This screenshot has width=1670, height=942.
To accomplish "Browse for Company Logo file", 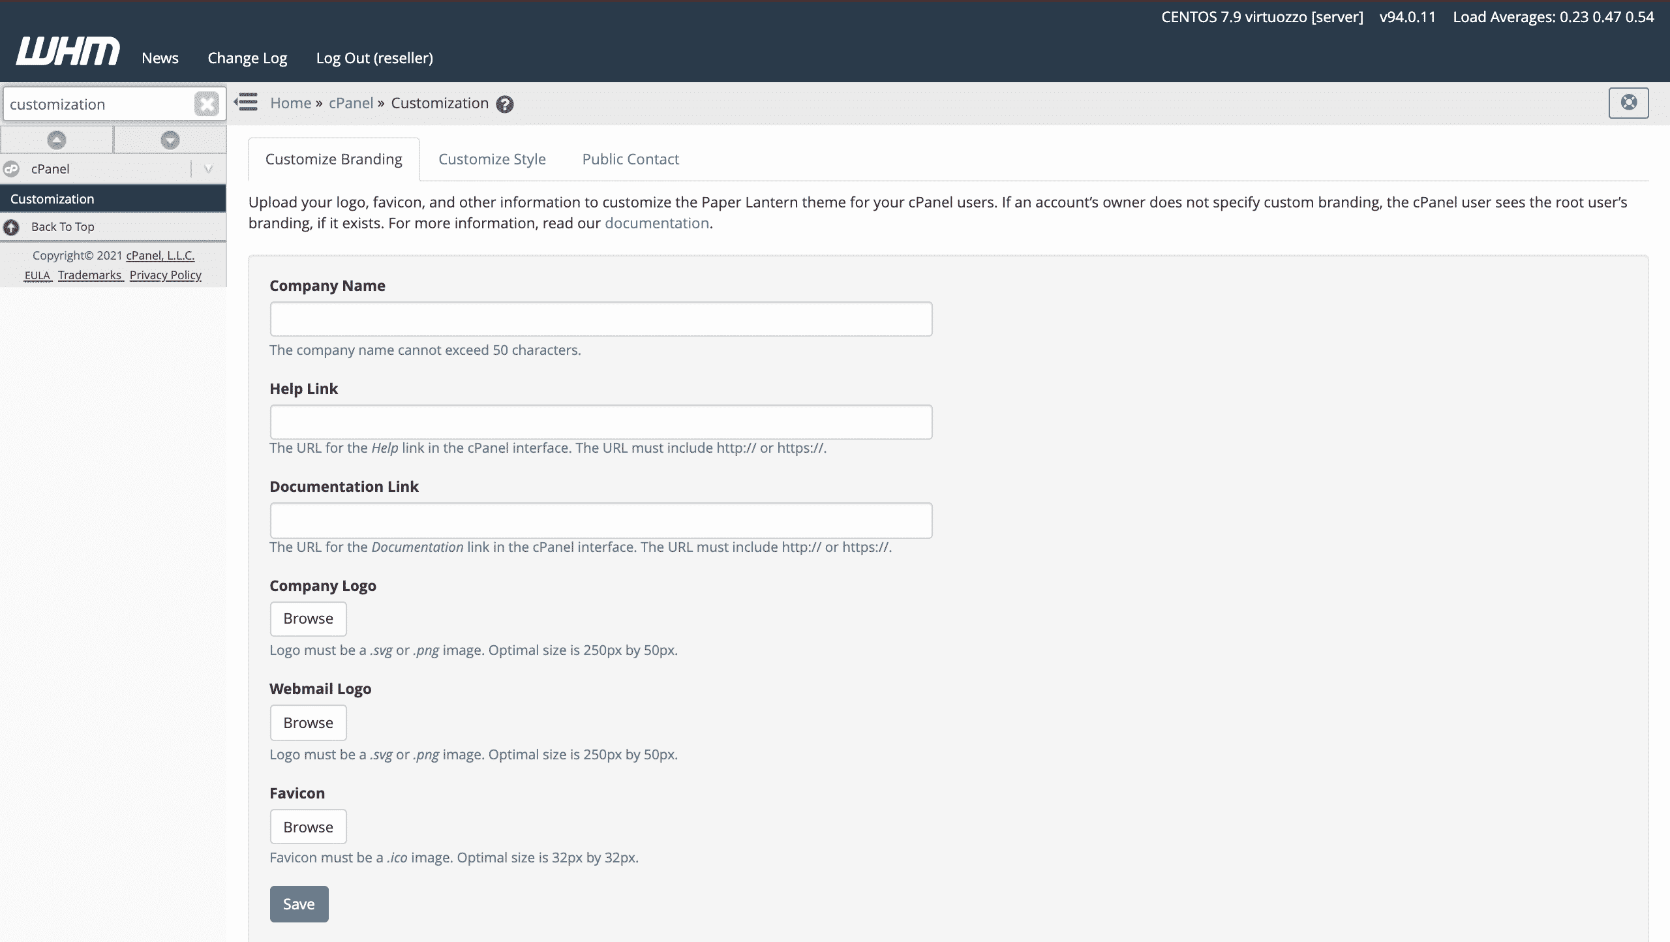I will tap(309, 618).
